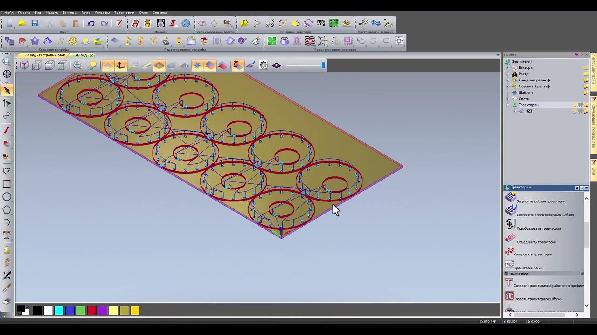597x335 pixels.
Task: Switch to the 2D Вид - Растровый слой tab
Action: [45, 55]
